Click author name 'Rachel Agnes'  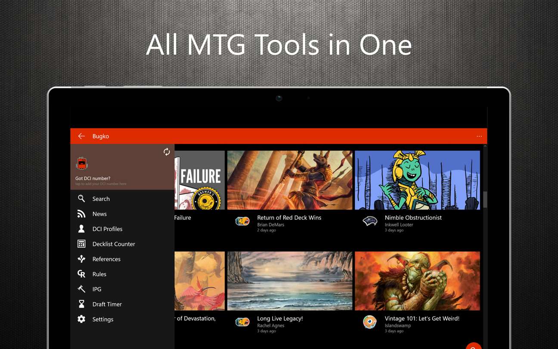pos(270,325)
